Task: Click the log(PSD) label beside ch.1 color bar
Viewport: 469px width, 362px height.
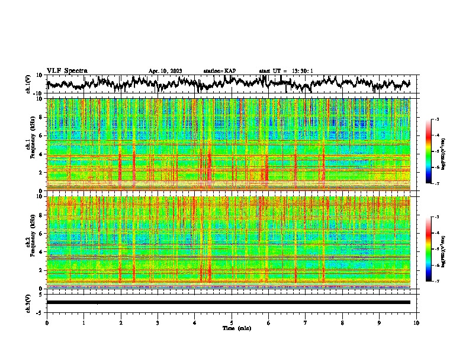Action: 443,154
